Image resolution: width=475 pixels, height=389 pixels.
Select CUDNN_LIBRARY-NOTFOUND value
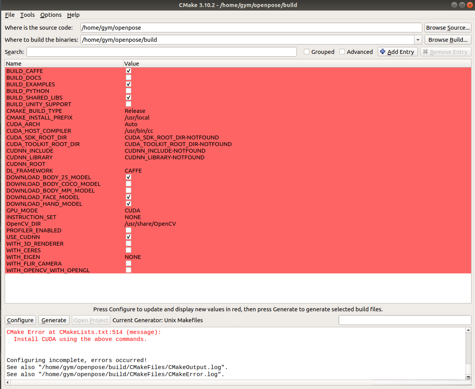[164, 157]
